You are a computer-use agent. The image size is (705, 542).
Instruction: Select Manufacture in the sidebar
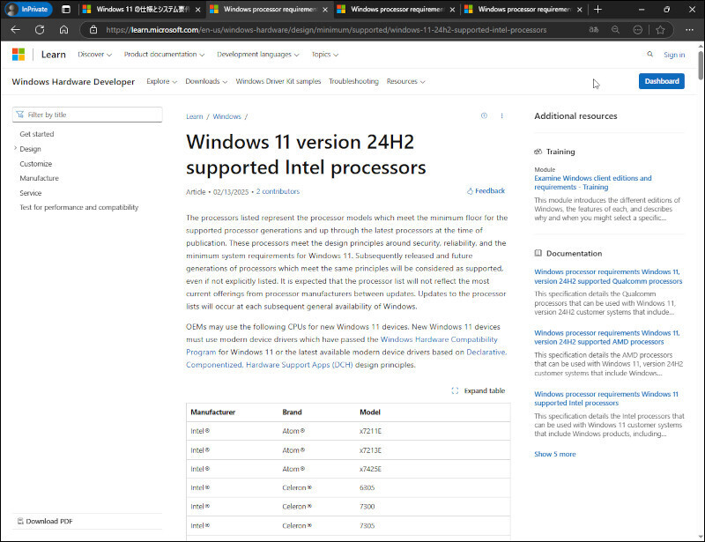39,178
